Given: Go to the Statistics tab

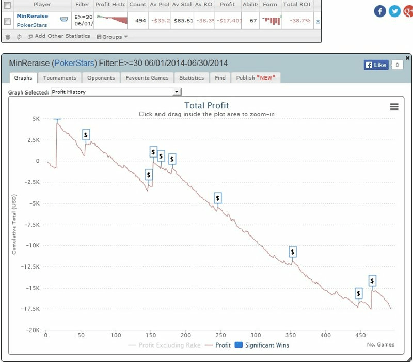Looking at the screenshot, I should pyautogui.click(x=192, y=78).
